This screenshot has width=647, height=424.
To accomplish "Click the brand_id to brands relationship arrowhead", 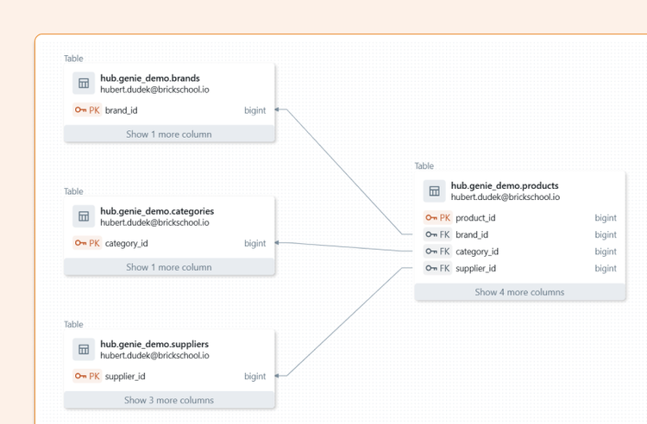I will pos(277,109).
